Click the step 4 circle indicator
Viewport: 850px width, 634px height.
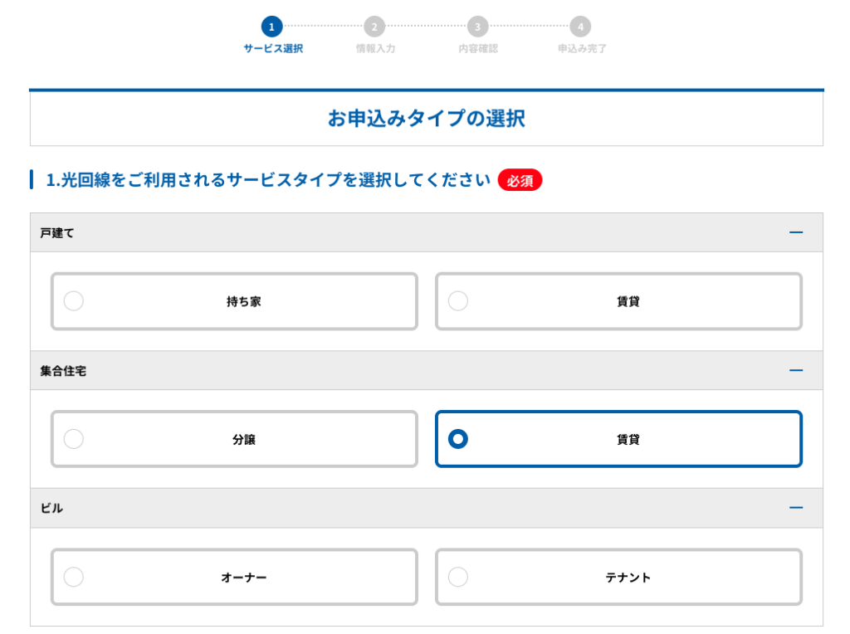point(580,27)
